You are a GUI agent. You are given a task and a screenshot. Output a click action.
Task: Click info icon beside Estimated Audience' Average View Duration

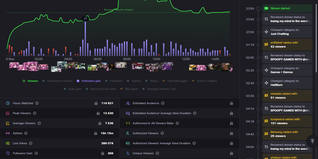click(x=195, y=113)
